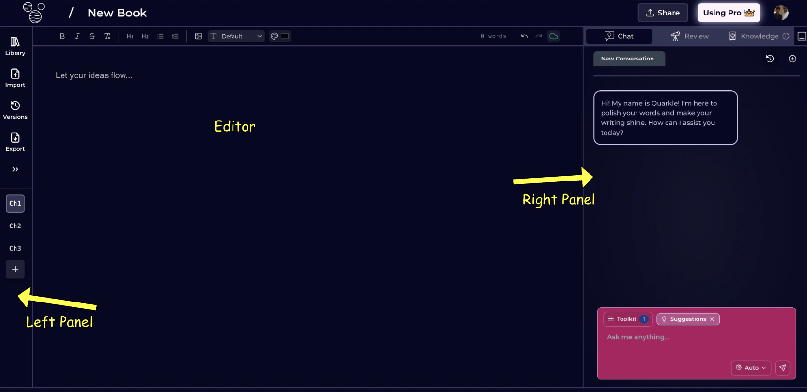Send the chat message

point(782,368)
